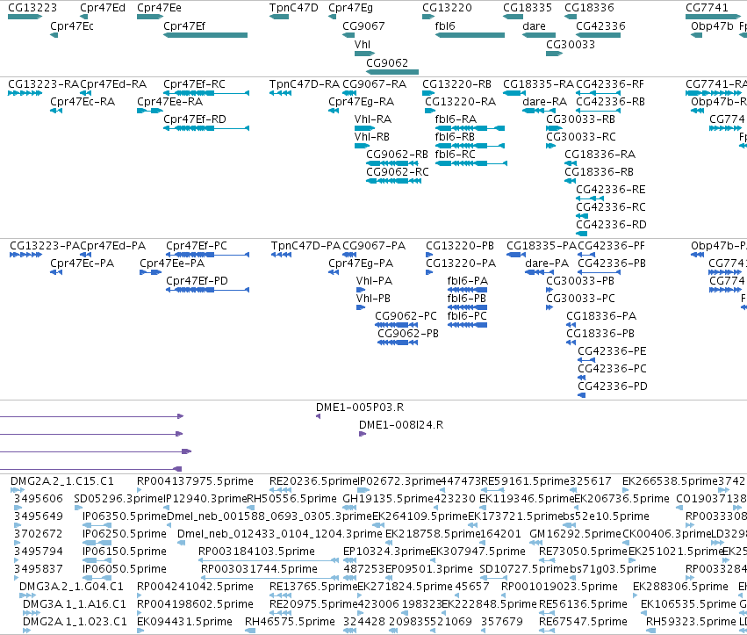Click the Cpr47Ee-PA protein label
Screen dimensions: 747x635
tap(172, 263)
